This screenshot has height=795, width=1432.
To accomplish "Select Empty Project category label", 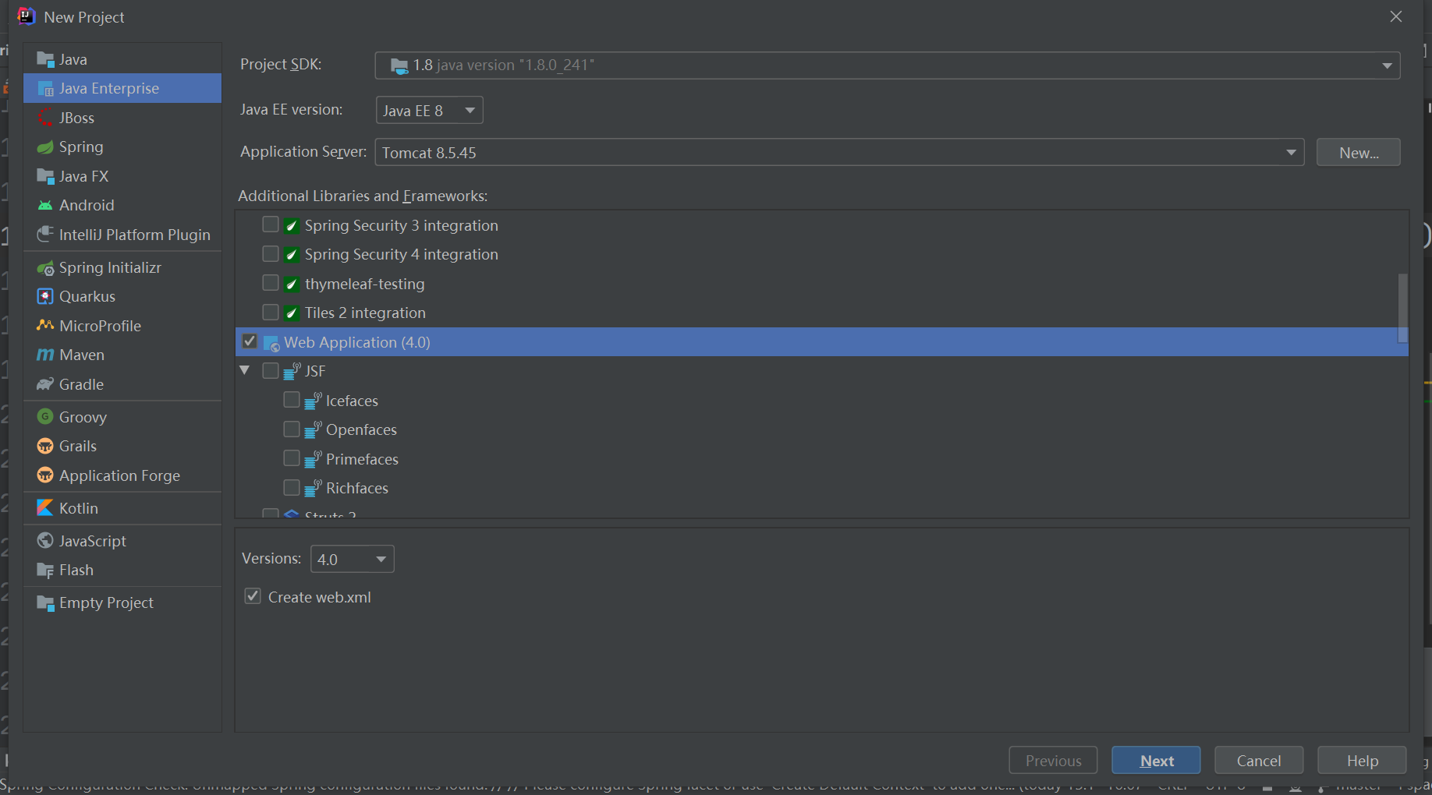I will [x=106, y=603].
